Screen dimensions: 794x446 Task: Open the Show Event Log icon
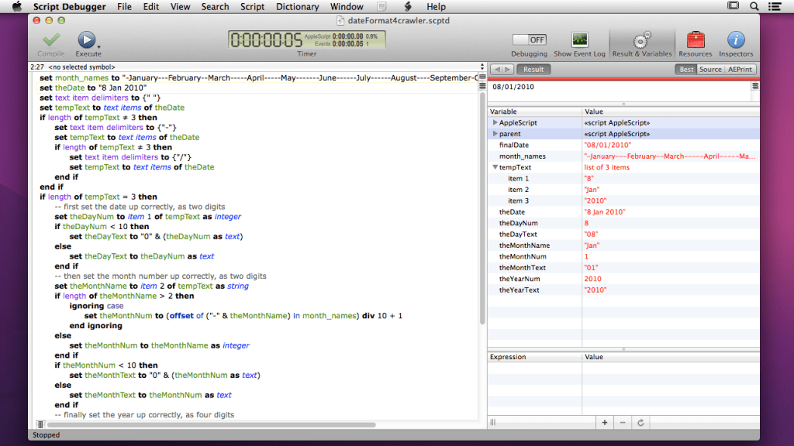click(579, 39)
